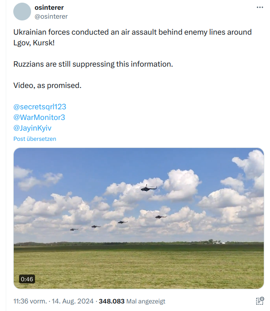The image size is (270, 311).
Task: Open the osinterer display name profile
Action: pyautogui.click(x=49, y=8)
